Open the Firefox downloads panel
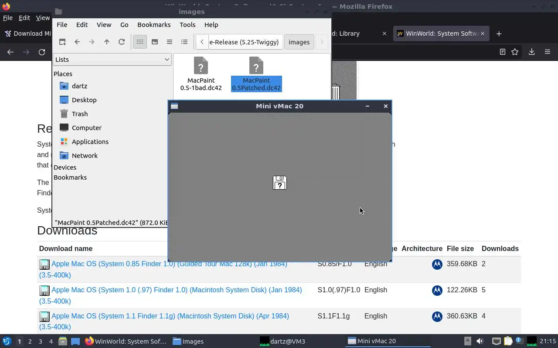The height and width of the screenshot is (348, 558). click(x=531, y=52)
